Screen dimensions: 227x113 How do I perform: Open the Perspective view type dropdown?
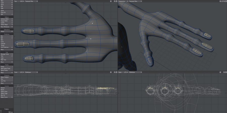point(123,1)
